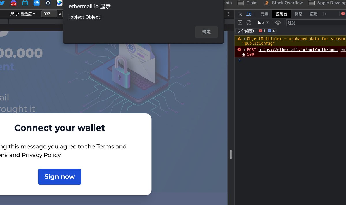The image size is (346, 205).
Task: Switch to the 控制台 tab
Action: (x=281, y=14)
